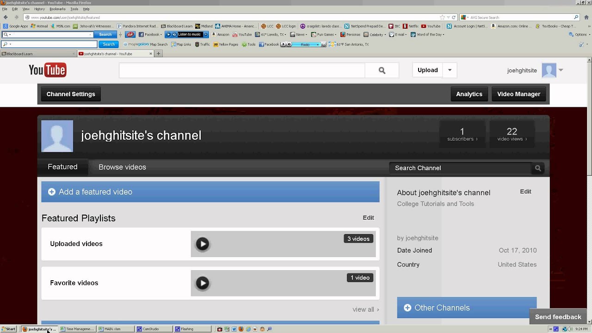592x333 pixels.
Task: Open the Firefox Bookmarks menu
Action: 57,9
